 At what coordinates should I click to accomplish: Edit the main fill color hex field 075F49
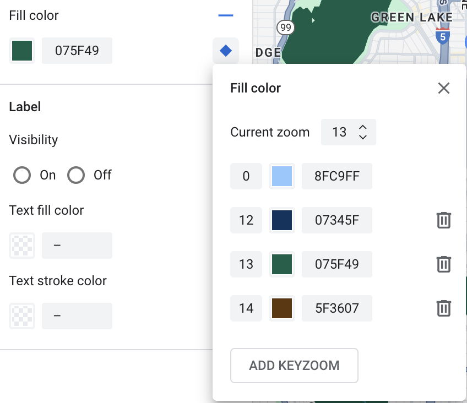click(77, 51)
